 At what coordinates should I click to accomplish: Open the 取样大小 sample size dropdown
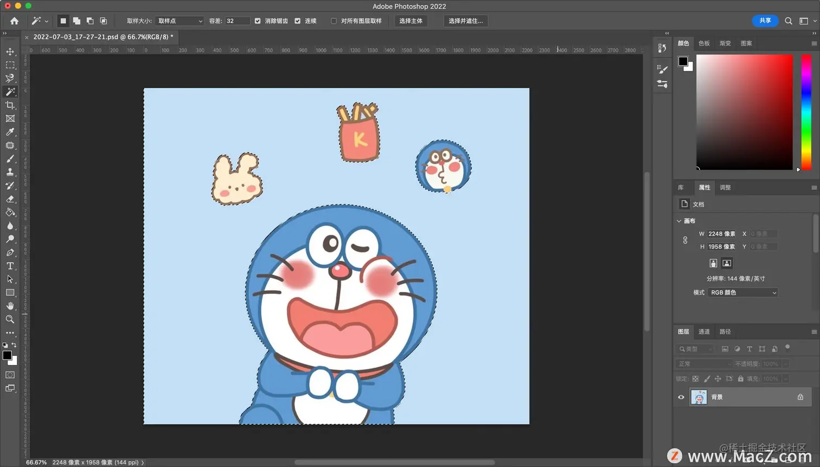coord(180,21)
